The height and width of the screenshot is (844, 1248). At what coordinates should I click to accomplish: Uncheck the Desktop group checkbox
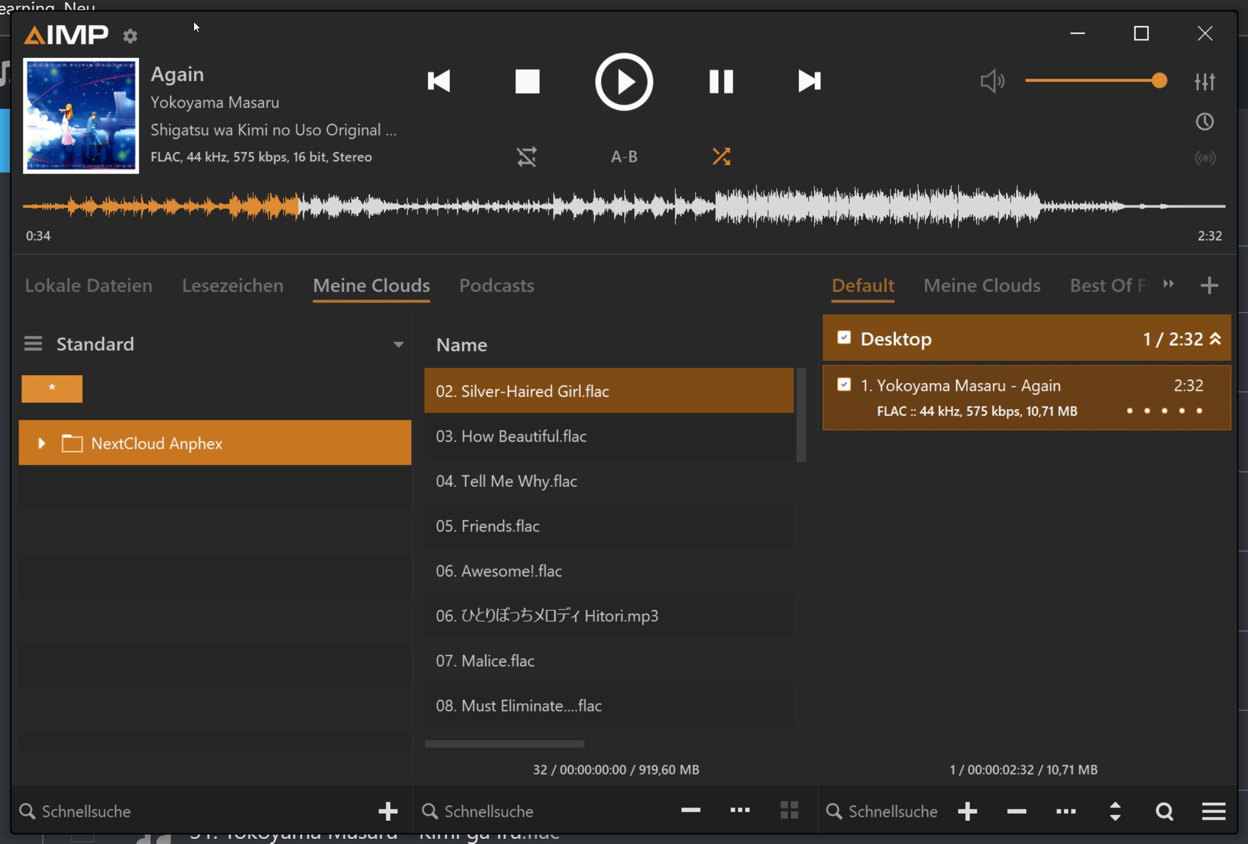pos(844,337)
